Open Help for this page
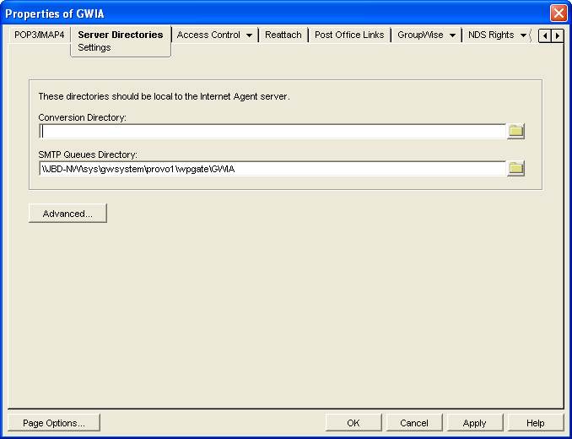 click(x=536, y=423)
